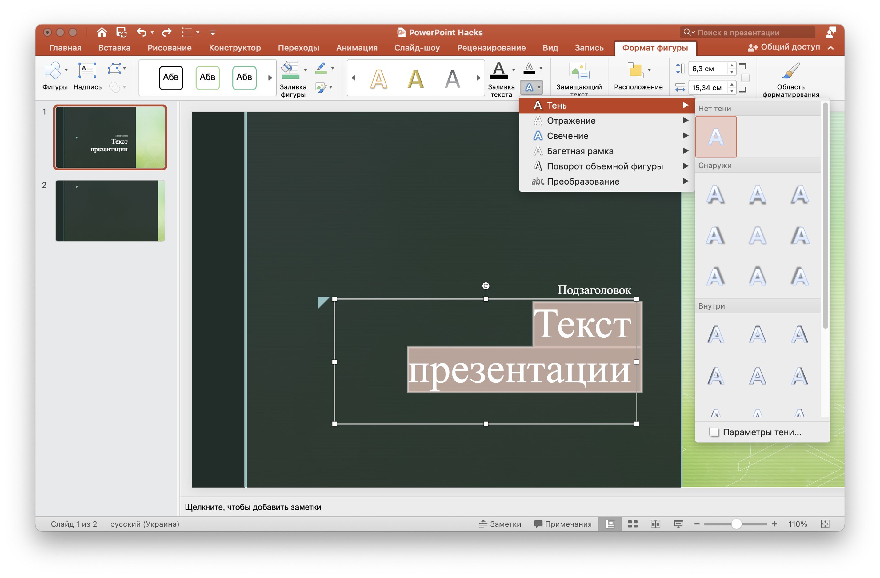Show previous WordArt styles arrow

pyautogui.click(x=353, y=78)
